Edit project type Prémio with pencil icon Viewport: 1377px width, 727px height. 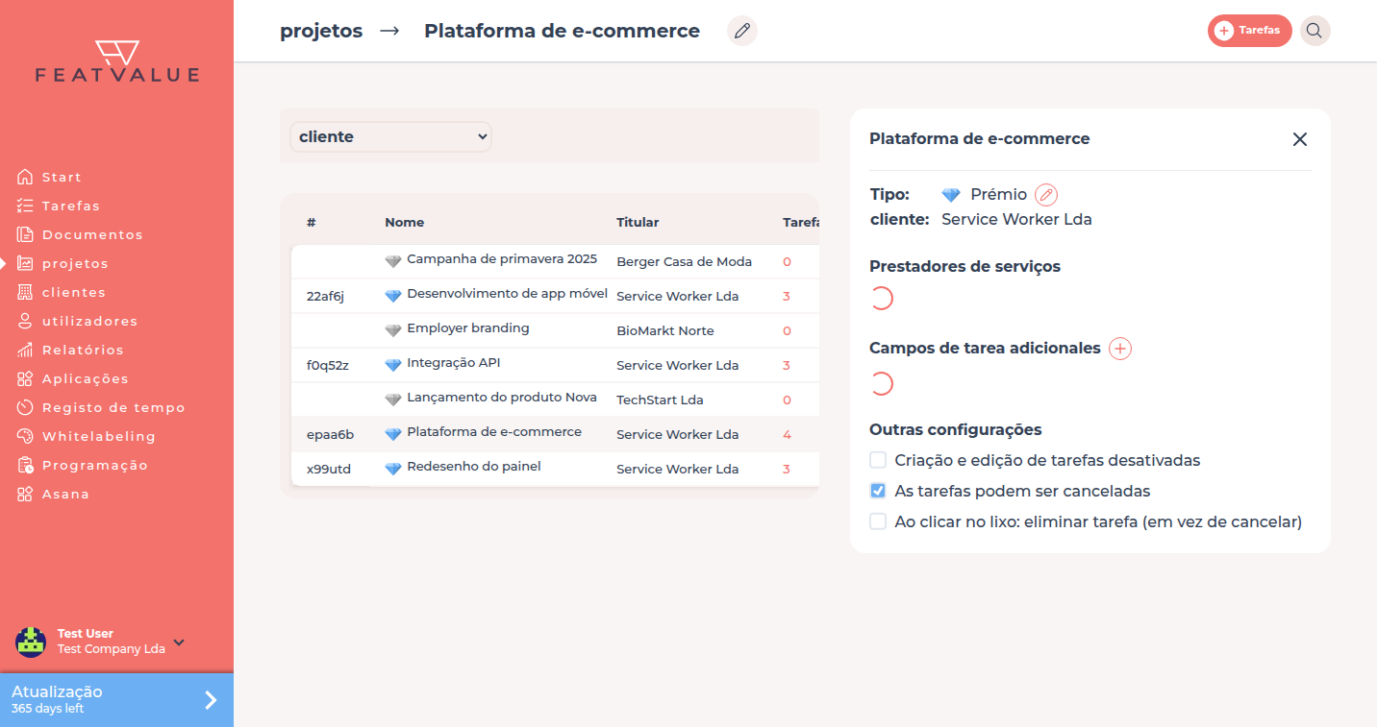[1046, 195]
